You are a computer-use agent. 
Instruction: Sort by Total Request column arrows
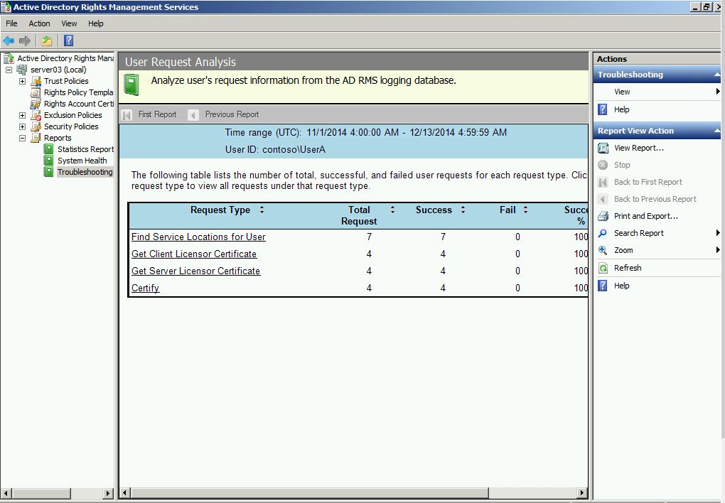pos(392,210)
